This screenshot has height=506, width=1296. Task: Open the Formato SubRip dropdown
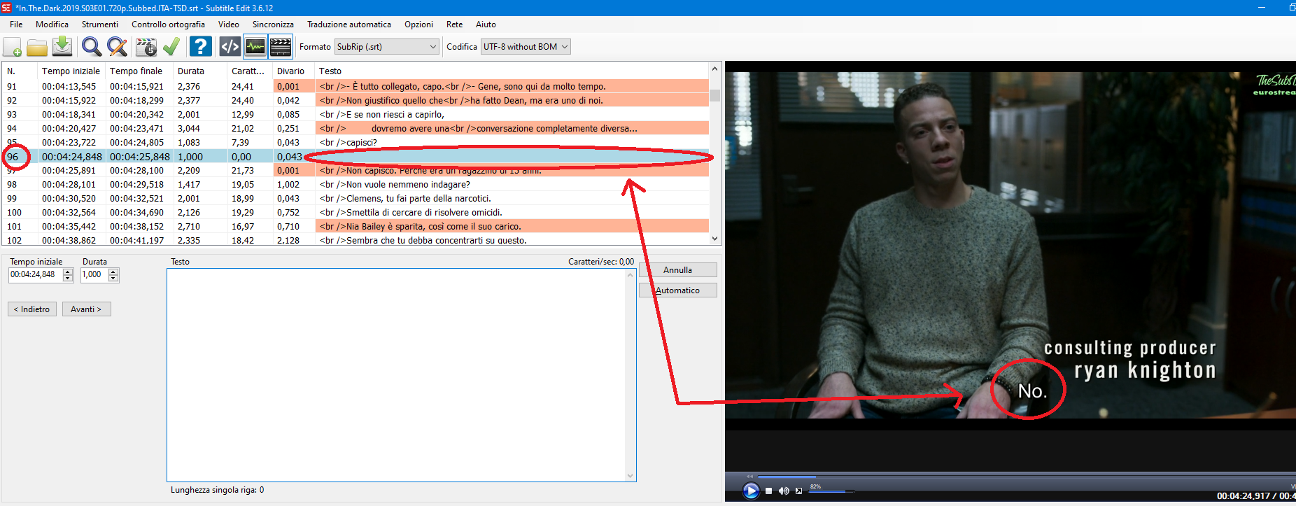pos(387,47)
